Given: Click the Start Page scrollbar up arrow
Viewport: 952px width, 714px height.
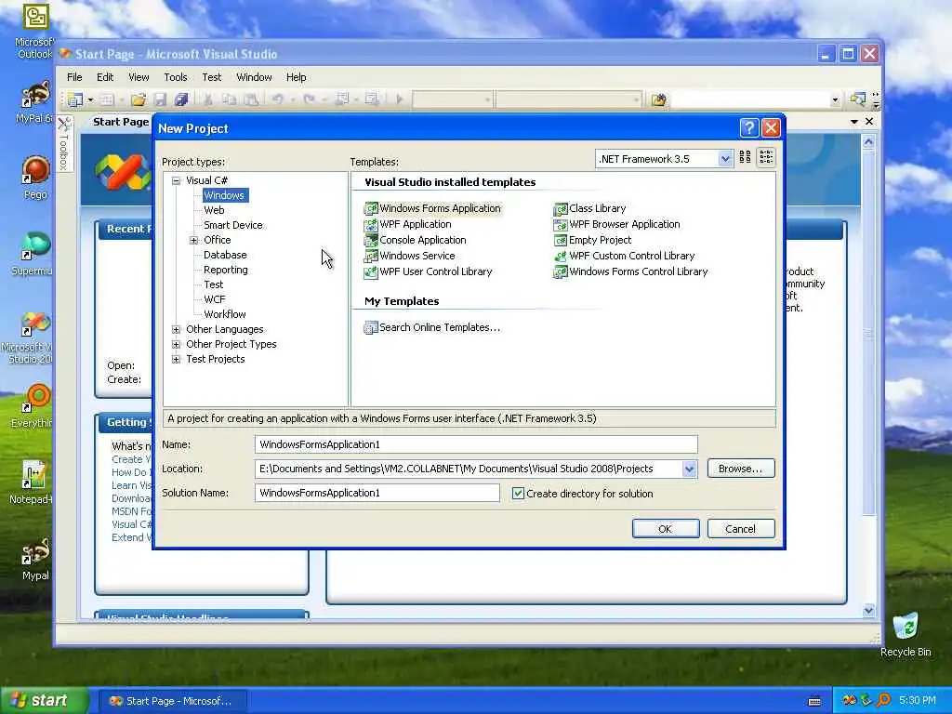Looking at the screenshot, I should (x=868, y=142).
